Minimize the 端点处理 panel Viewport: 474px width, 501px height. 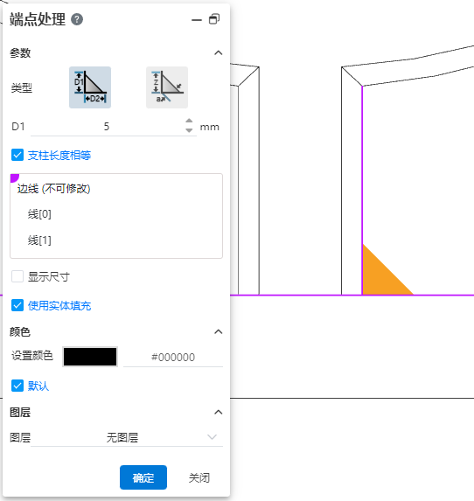point(197,20)
